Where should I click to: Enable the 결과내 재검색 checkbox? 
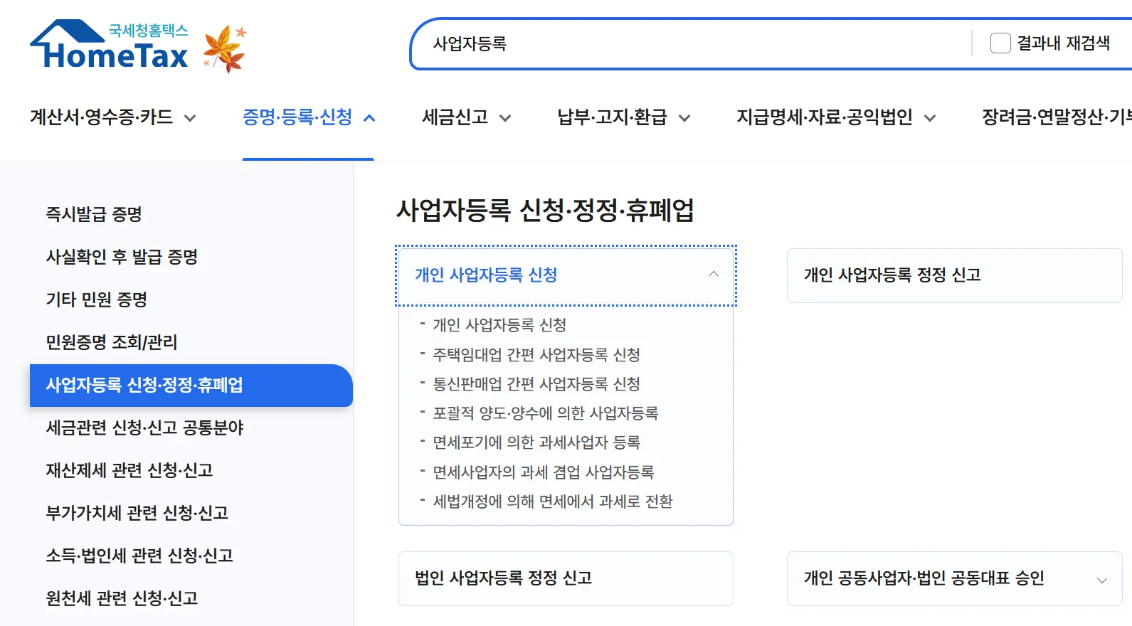pos(1000,43)
